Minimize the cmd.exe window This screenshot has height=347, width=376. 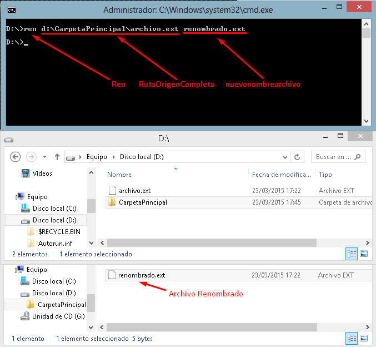click(324, 8)
